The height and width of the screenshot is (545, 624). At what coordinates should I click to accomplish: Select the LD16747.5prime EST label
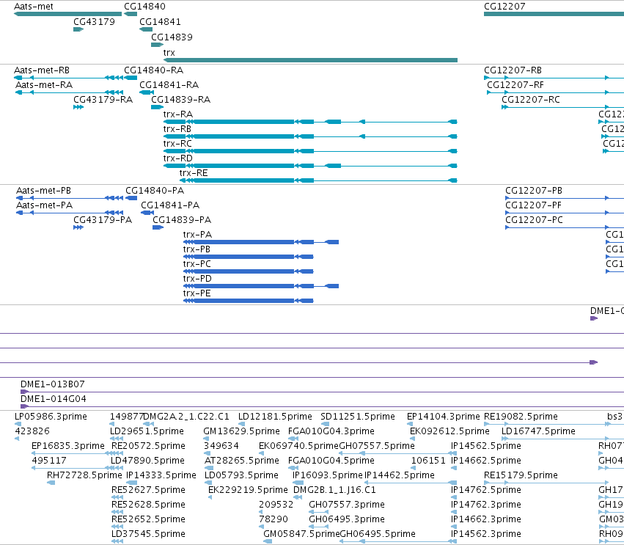[538, 431]
